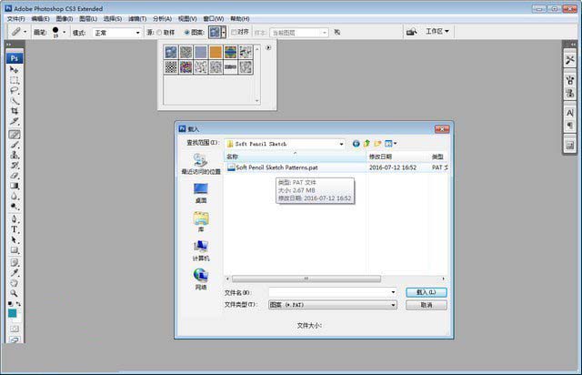Select the Eyedropper tool

click(15, 273)
